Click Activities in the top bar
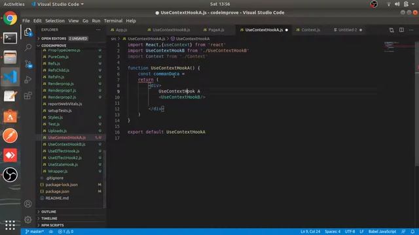 click(14, 4)
